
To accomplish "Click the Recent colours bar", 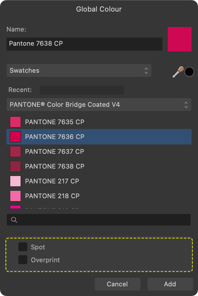I will tap(82, 90).
